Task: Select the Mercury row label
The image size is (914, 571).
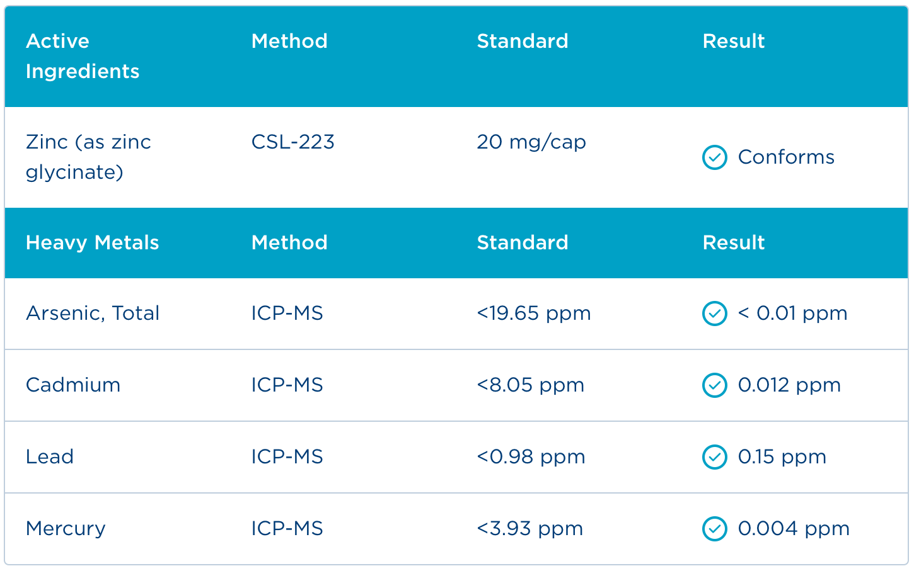Action: click(66, 529)
